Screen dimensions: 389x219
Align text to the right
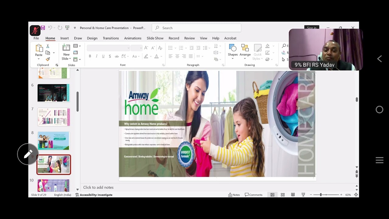coord(184,56)
